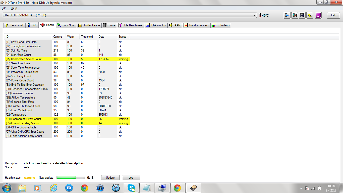Select the Reallocated Sector Count warning row
Screen dimensions: 343x193
click(x=67, y=59)
